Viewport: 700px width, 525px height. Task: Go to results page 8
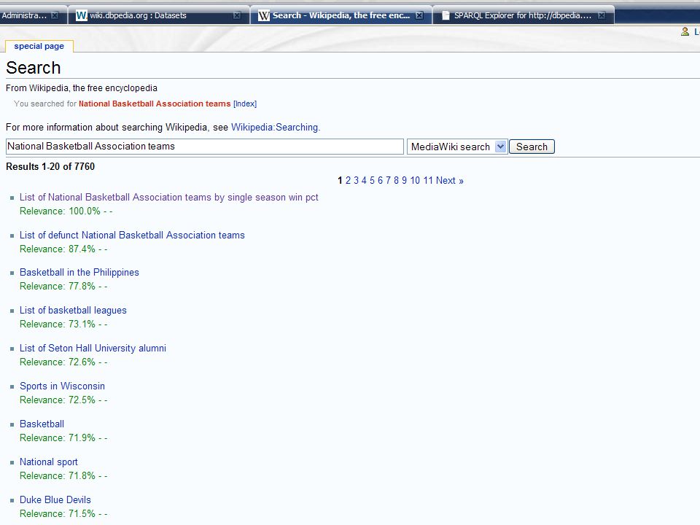396,180
